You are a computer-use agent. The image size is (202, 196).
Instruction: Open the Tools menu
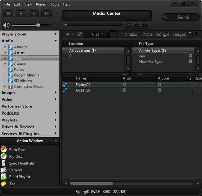(55, 4)
